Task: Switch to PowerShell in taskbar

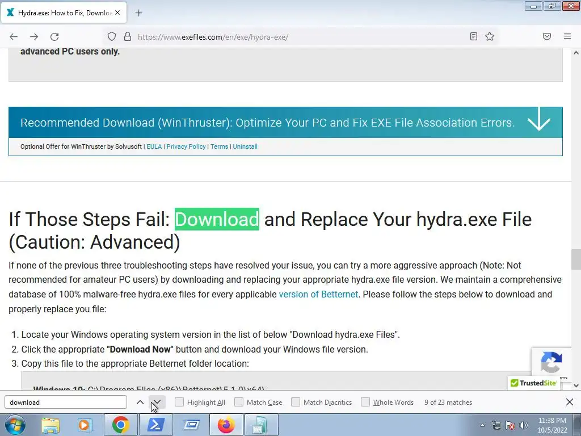Action: 155,425
